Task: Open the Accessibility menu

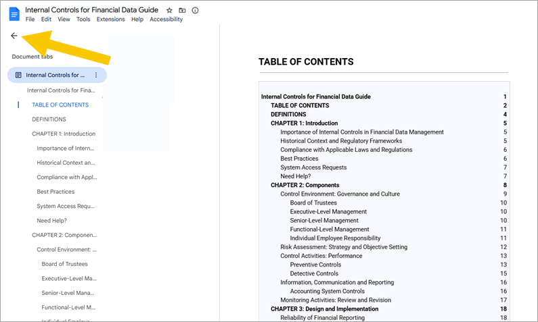Action: pyautogui.click(x=166, y=20)
